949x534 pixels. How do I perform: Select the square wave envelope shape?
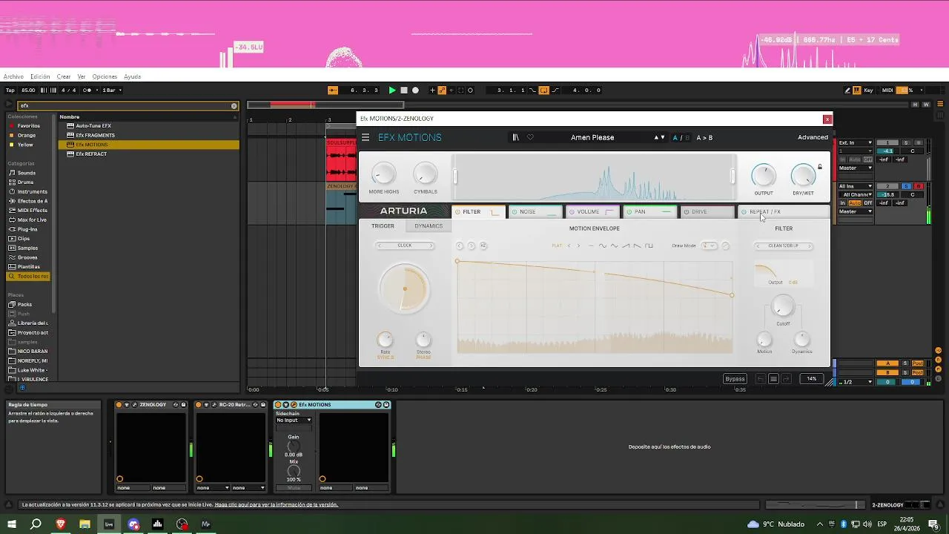[649, 245]
